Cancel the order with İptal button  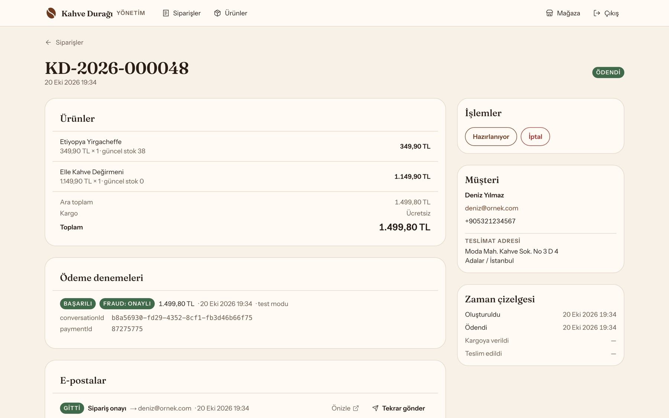(535, 137)
